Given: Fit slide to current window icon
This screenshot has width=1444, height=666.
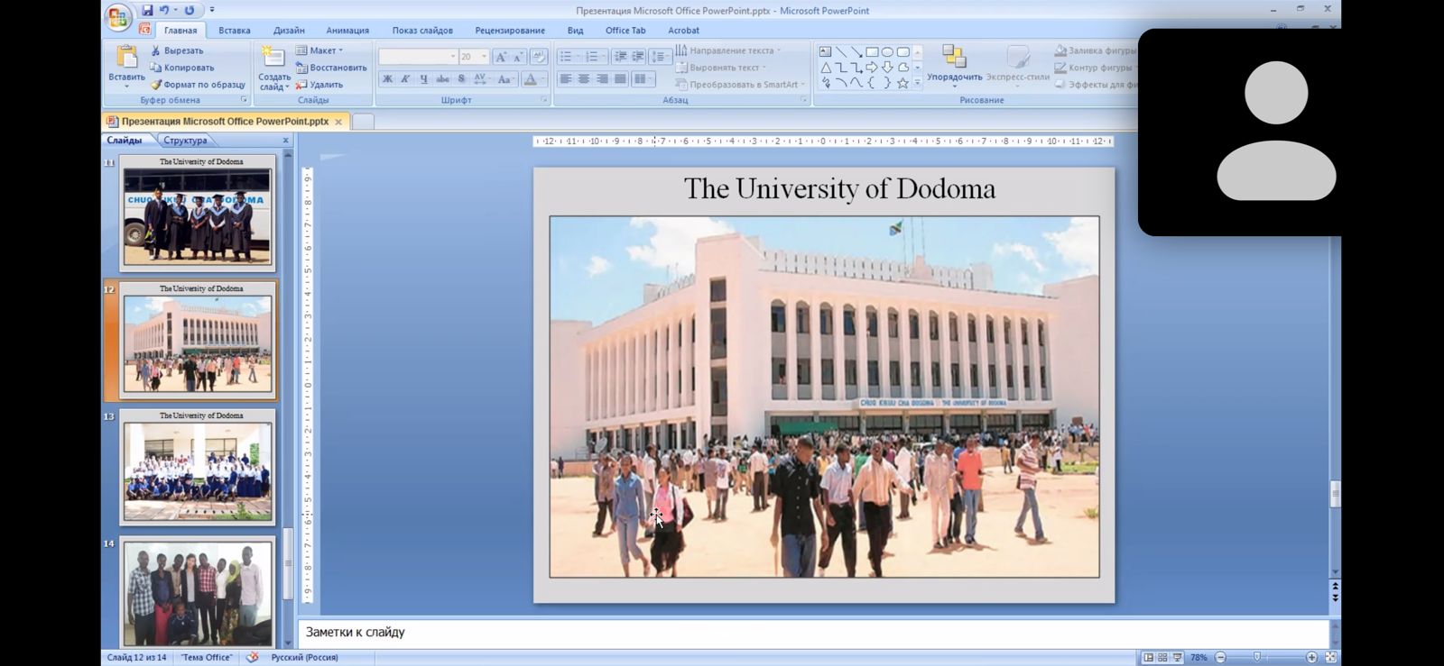Looking at the screenshot, I should point(1330,657).
